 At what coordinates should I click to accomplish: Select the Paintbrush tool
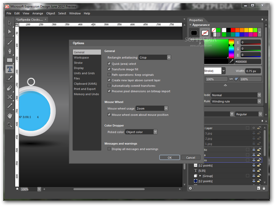pos(10,42)
